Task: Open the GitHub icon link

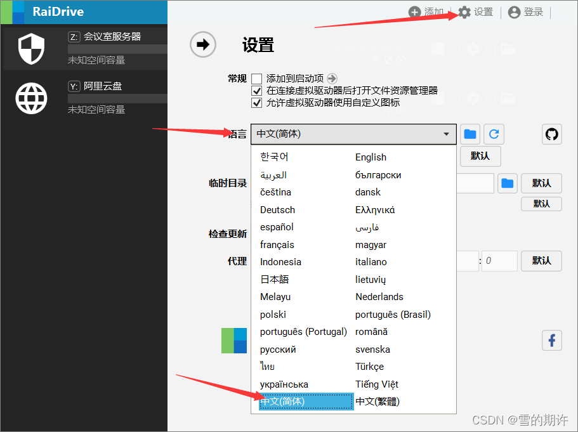Action: tap(552, 134)
